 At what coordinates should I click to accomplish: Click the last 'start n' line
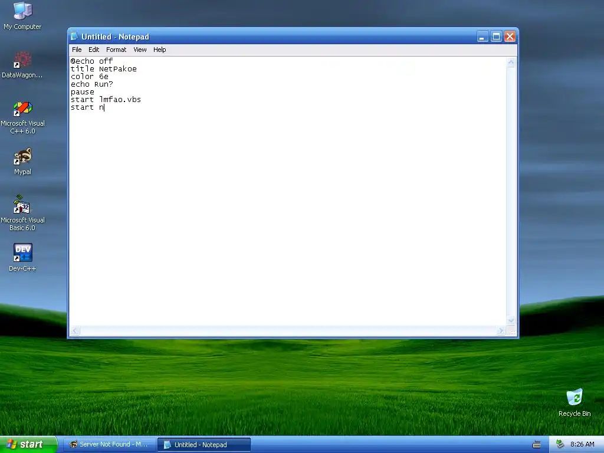(x=87, y=107)
